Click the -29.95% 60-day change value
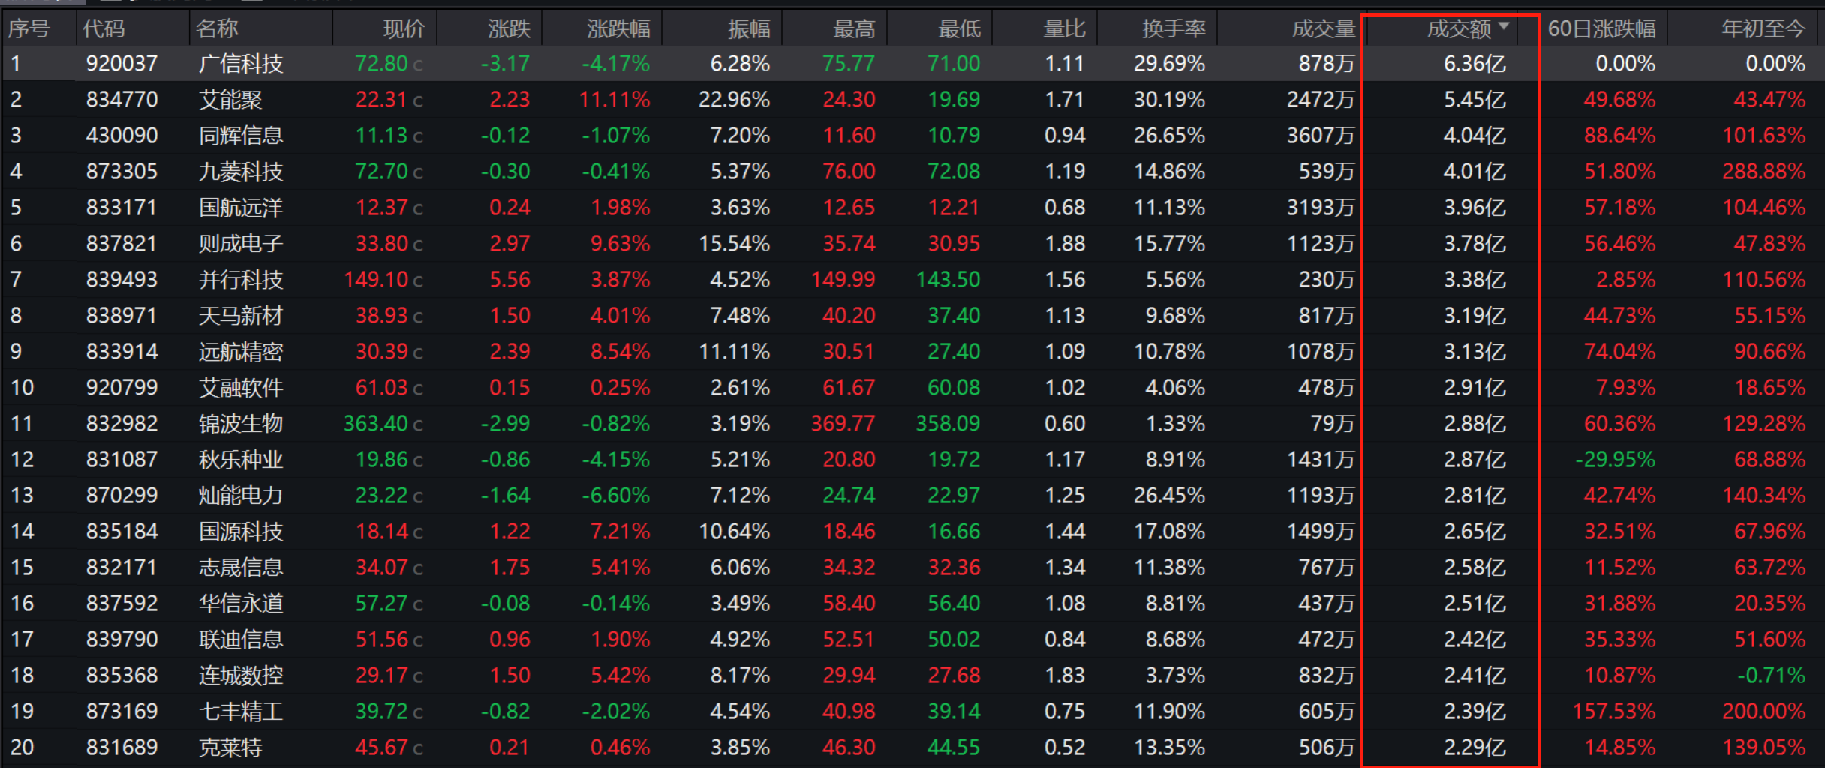 pyautogui.click(x=1615, y=460)
